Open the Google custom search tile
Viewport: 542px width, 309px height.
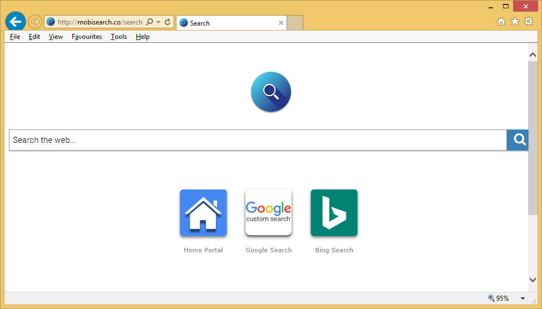[x=269, y=213]
